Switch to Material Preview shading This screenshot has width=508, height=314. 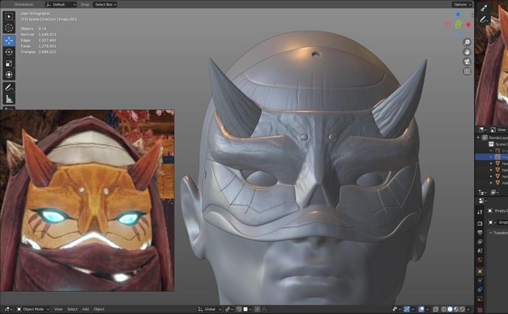point(456,309)
